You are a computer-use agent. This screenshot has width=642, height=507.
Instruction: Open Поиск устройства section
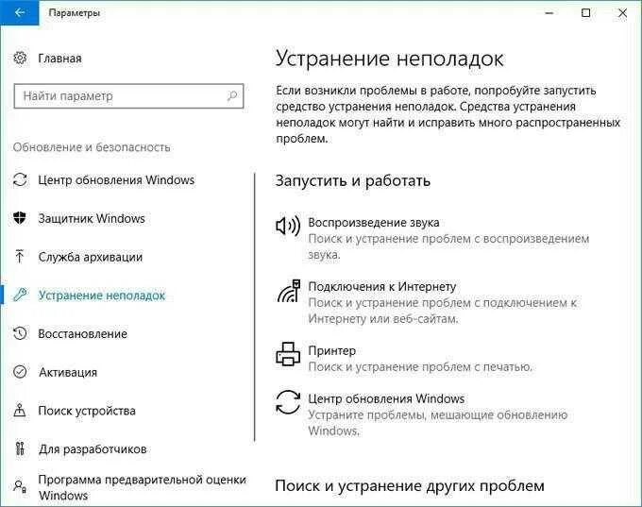87,411
